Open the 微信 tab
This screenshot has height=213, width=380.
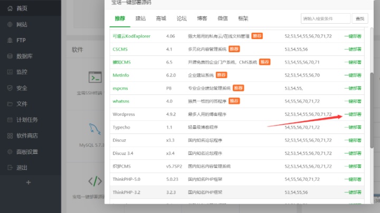(x=223, y=18)
